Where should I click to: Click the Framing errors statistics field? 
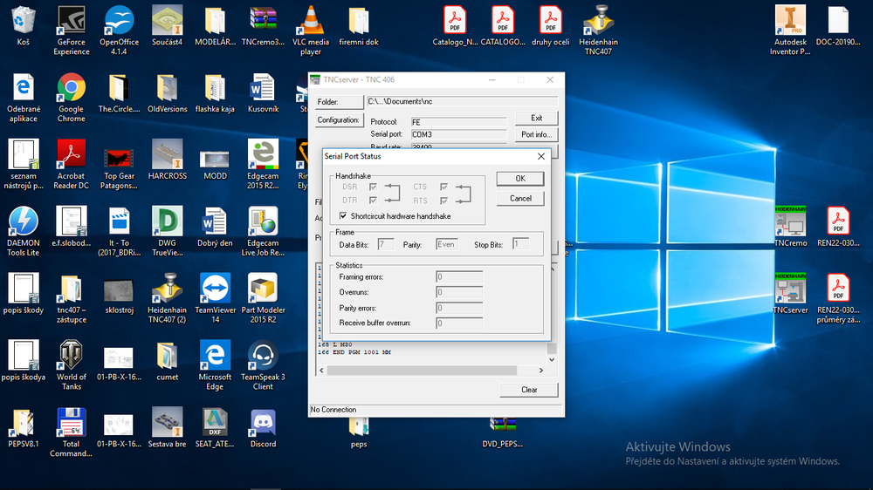459,277
